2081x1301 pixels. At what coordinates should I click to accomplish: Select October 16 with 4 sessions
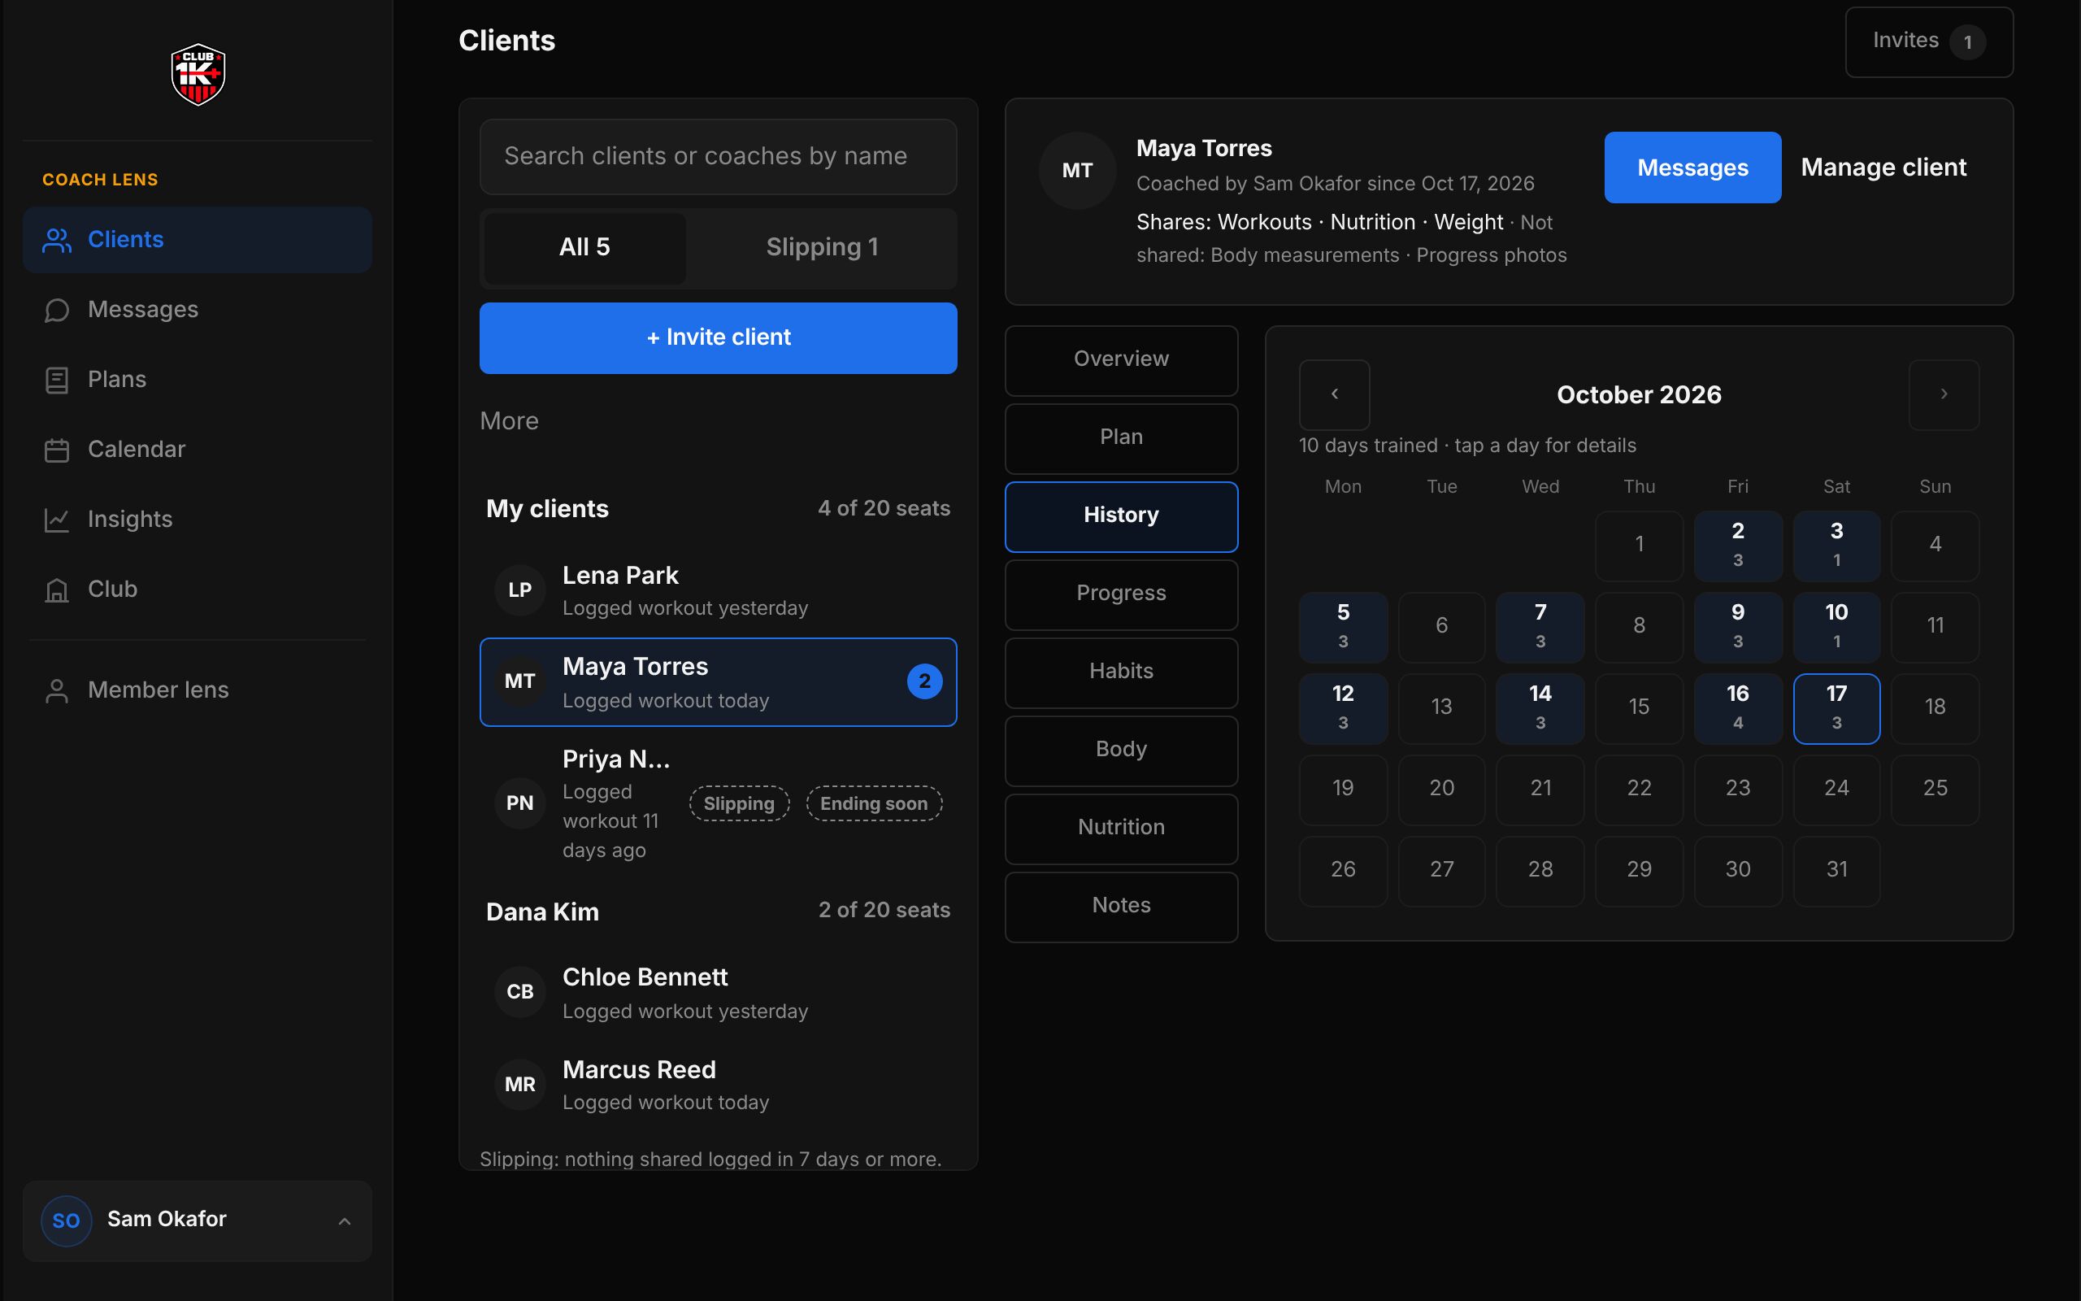1737,708
